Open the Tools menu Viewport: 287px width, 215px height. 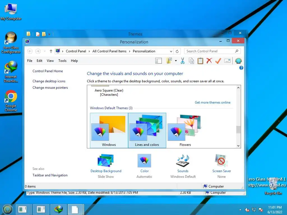[62, 61]
